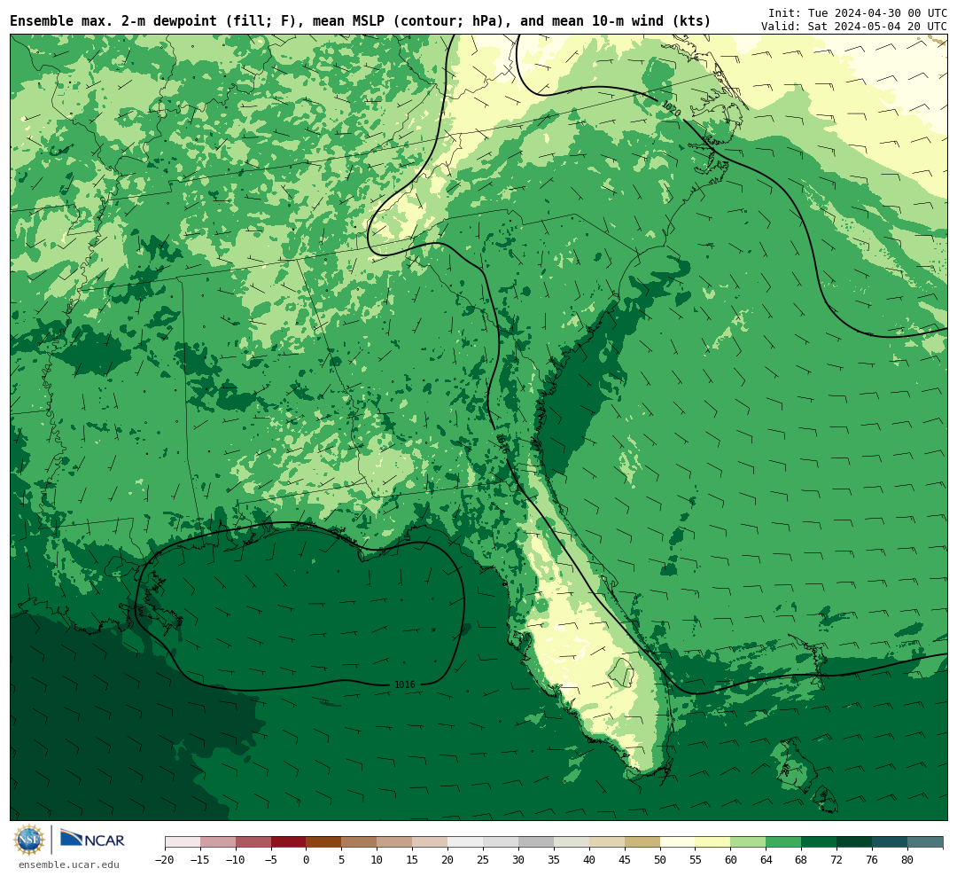Click the NCAR logo
The height and width of the screenshot is (876, 957).
tap(92, 839)
